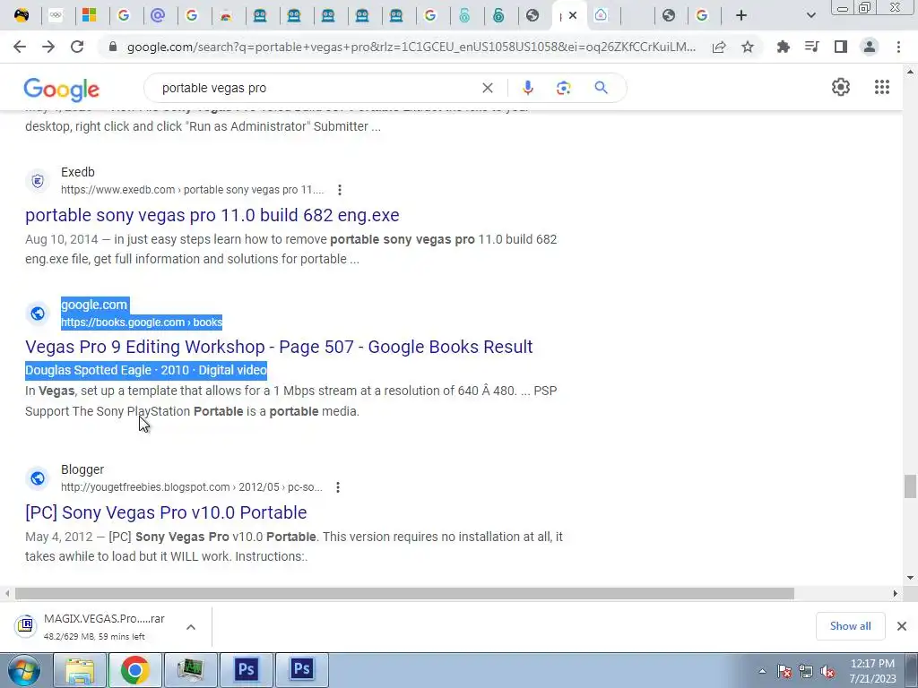Screen dimensions: 918x688
Task: Open Windows Explorer from taskbar
Action: coord(80,670)
